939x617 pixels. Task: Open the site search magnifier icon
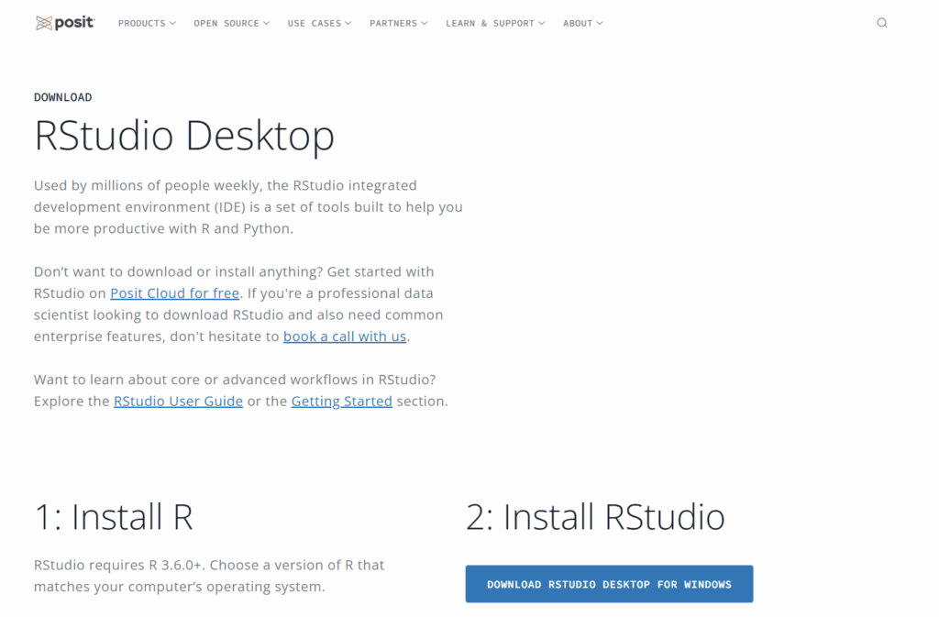881,23
